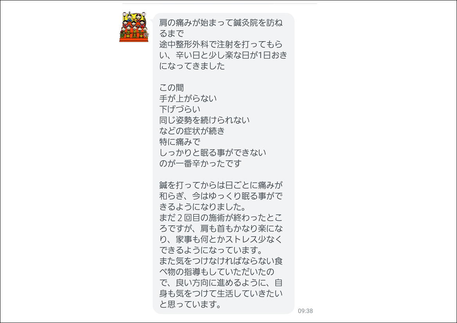Click the divider line above the message

click(x=219, y=4)
